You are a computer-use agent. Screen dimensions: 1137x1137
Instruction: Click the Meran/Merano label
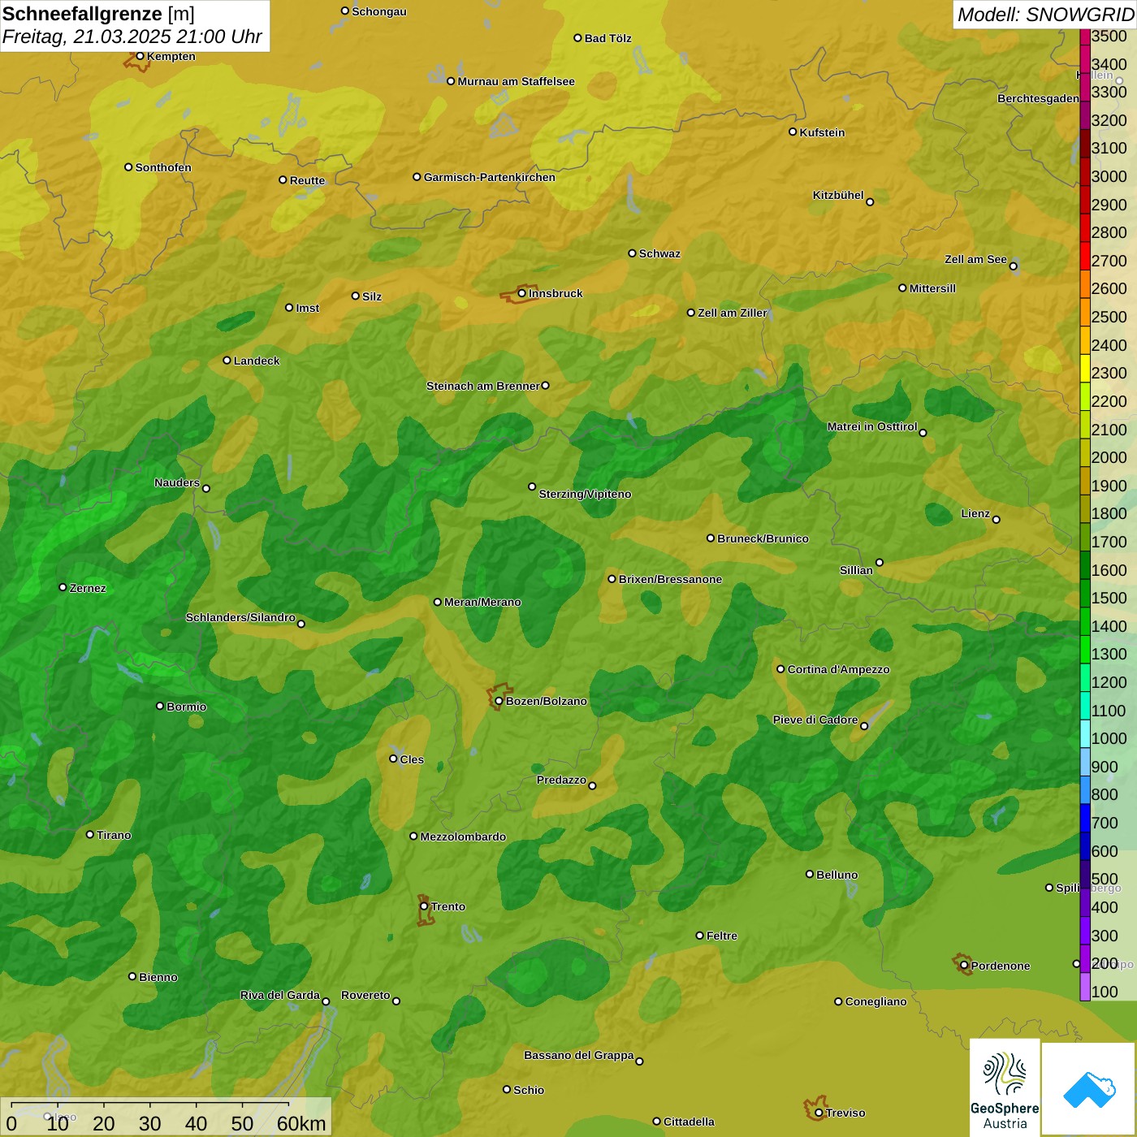(x=482, y=602)
